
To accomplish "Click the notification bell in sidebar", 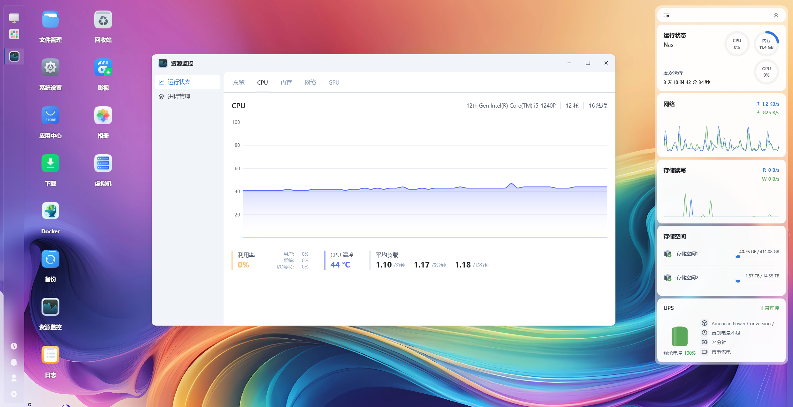I will click(14, 362).
